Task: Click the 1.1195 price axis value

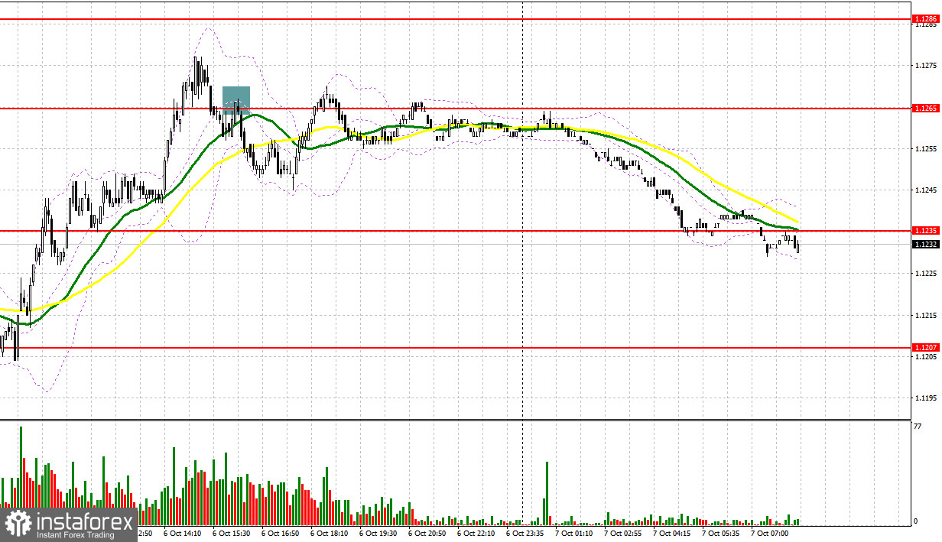Action: tap(924, 398)
